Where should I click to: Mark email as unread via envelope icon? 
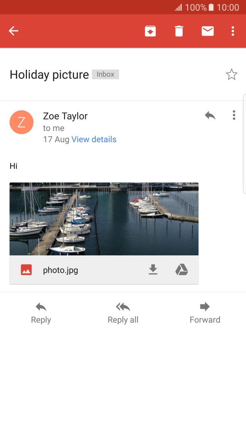[x=207, y=31]
